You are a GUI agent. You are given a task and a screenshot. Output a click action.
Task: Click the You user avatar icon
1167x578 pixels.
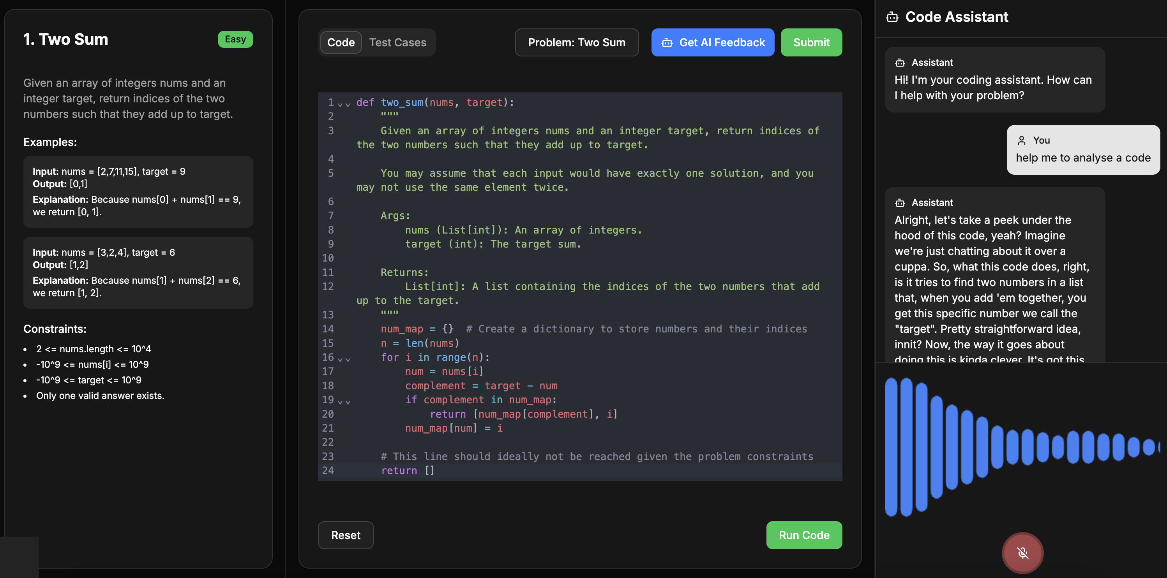[1022, 140]
